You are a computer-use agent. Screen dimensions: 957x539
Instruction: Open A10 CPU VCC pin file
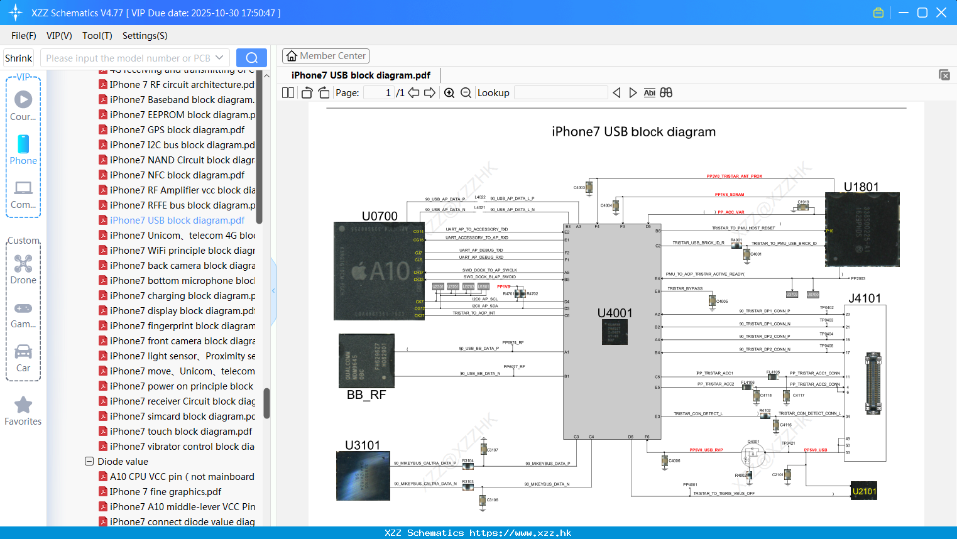177,477
